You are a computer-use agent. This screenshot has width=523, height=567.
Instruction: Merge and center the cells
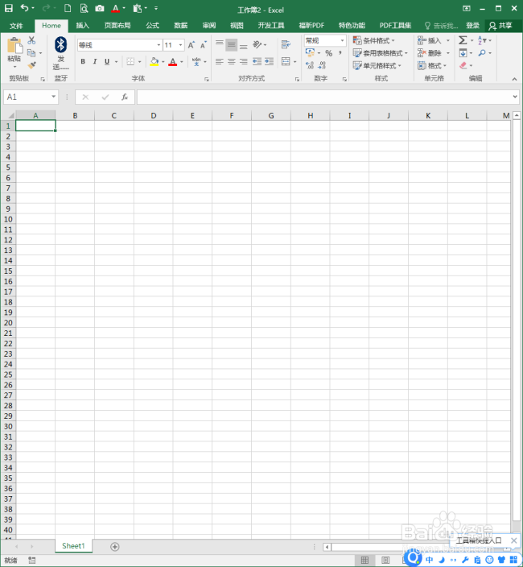click(286, 61)
